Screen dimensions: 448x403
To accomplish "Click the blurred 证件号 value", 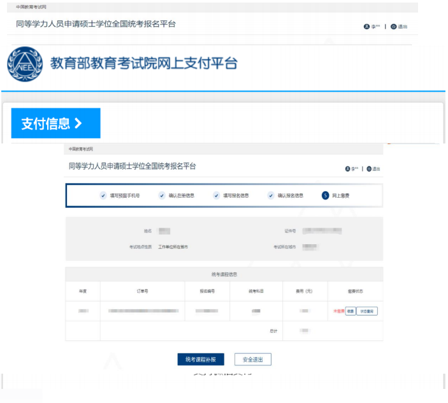I will pos(322,231).
